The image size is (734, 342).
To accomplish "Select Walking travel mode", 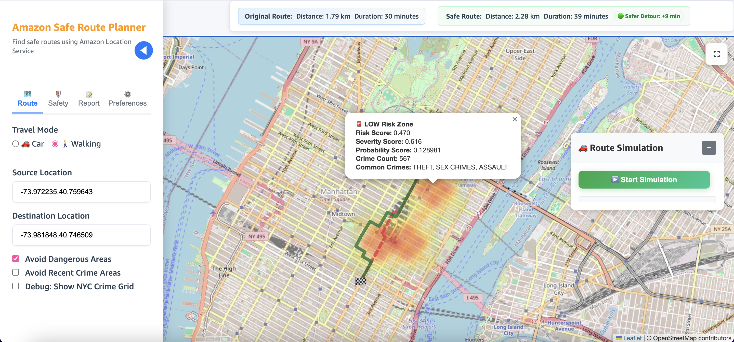I will [55, 144].
